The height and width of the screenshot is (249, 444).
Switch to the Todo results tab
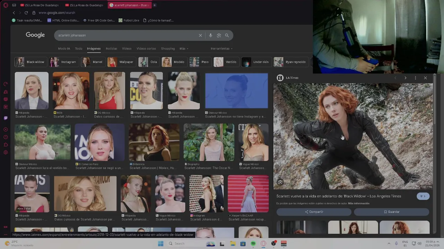(x=79, y=48)
